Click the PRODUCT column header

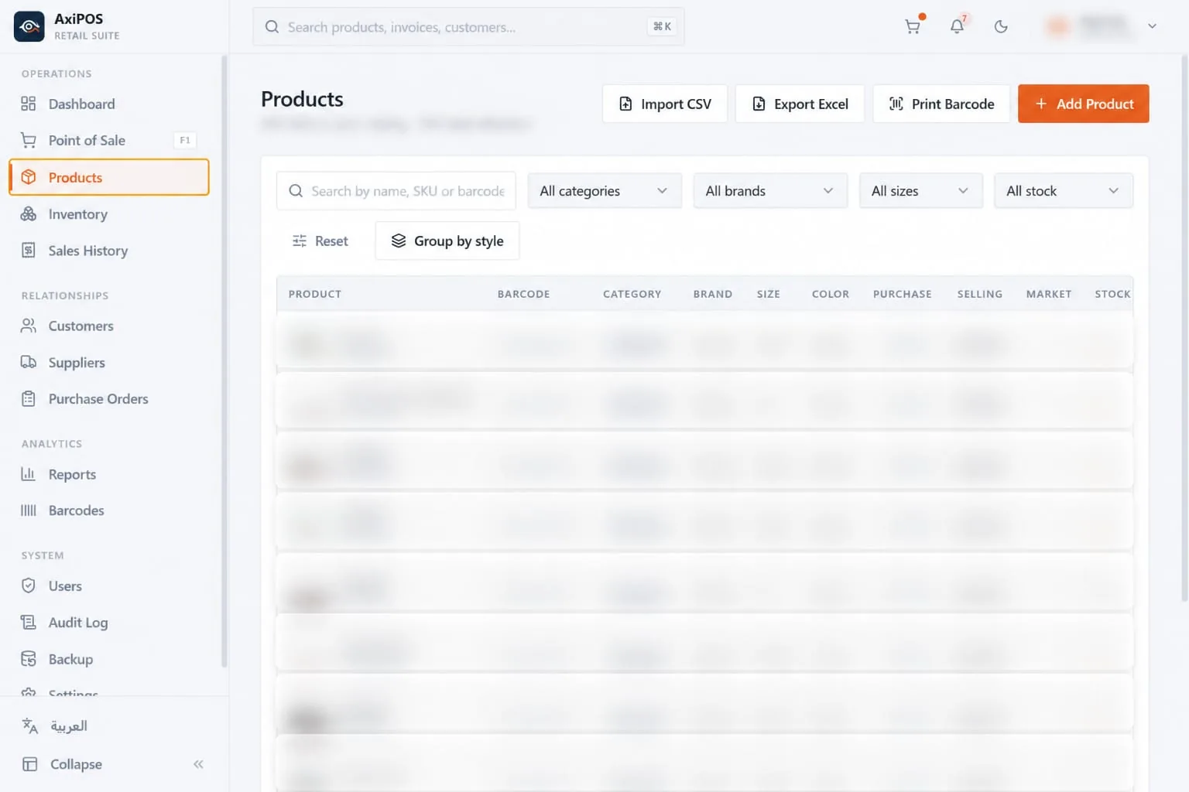pos(315,294)
